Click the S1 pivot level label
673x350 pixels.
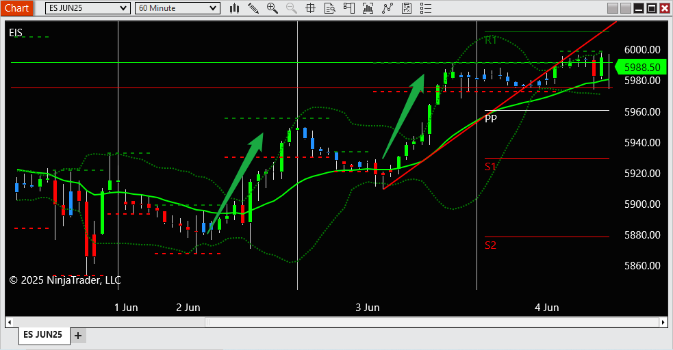pyautogui.click(x=490, y=167)
